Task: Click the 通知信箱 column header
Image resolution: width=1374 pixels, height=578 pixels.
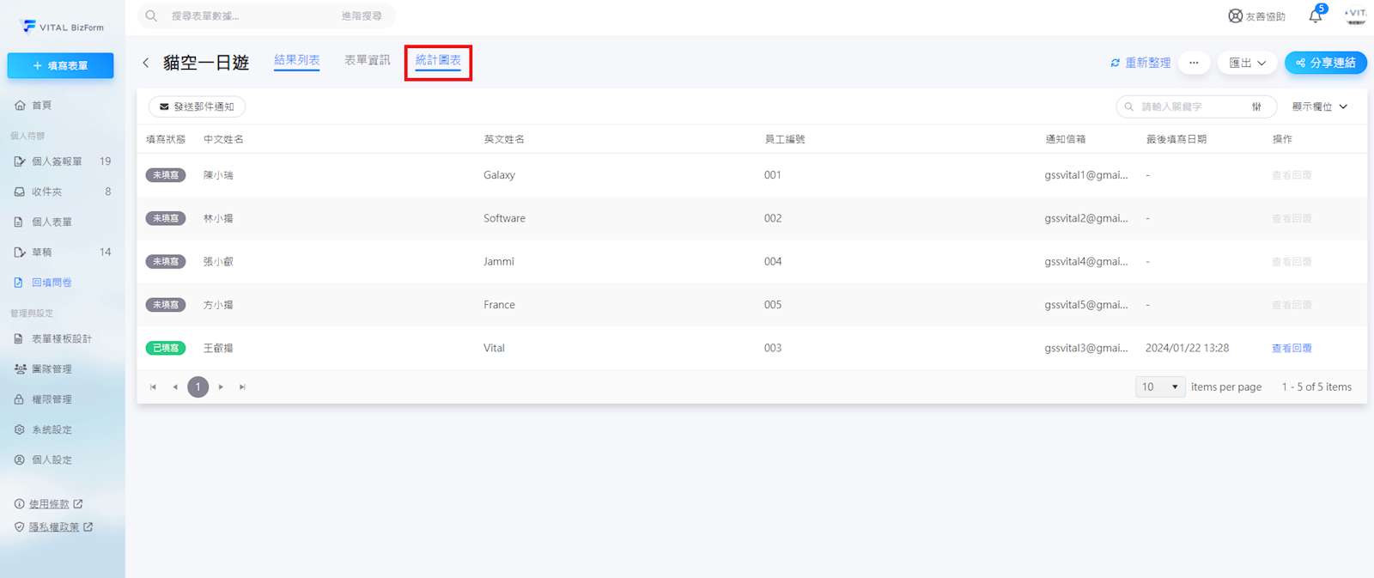Action: click(x=1065, y=139)
